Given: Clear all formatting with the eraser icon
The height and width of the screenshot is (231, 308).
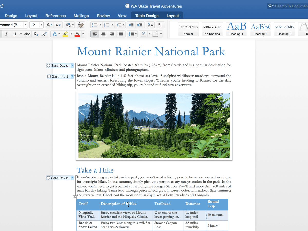Looking at the screenshot, I should pos(81,25).
